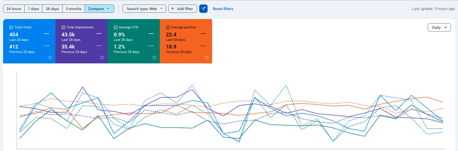The height and width of the screenshot is (151, 458).
Task: Click the plus icon in Add filter
Action: click(x=173, y=9)
